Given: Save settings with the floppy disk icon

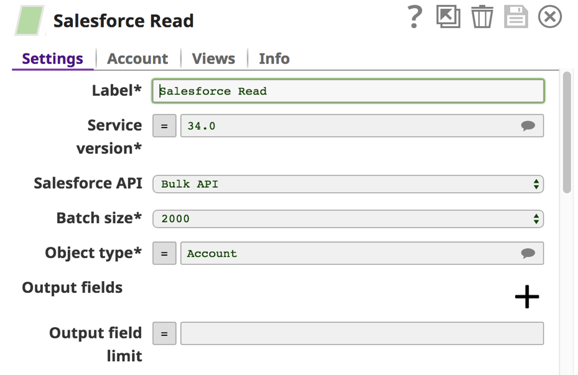Looking at the screenshot, I should [516, 17].
